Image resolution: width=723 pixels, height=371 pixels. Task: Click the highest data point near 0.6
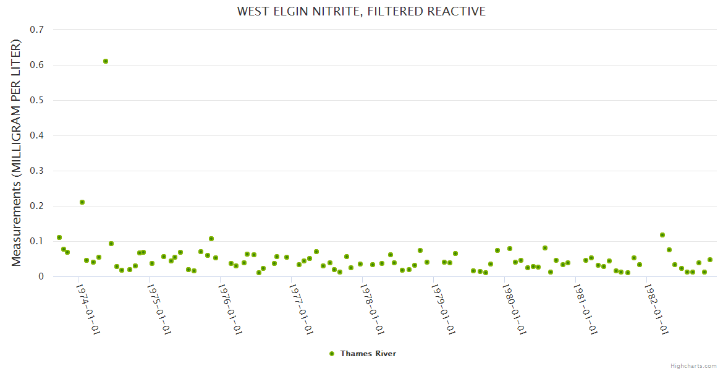pos(106,61)
